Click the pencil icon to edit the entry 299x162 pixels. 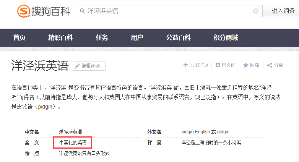(77, 66)
